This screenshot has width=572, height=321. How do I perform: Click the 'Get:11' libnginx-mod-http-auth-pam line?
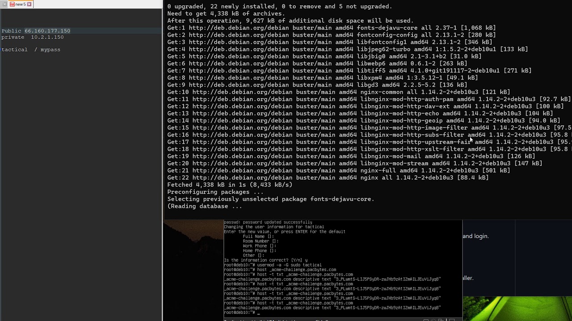pyautogui.click(x=369, y=99)
